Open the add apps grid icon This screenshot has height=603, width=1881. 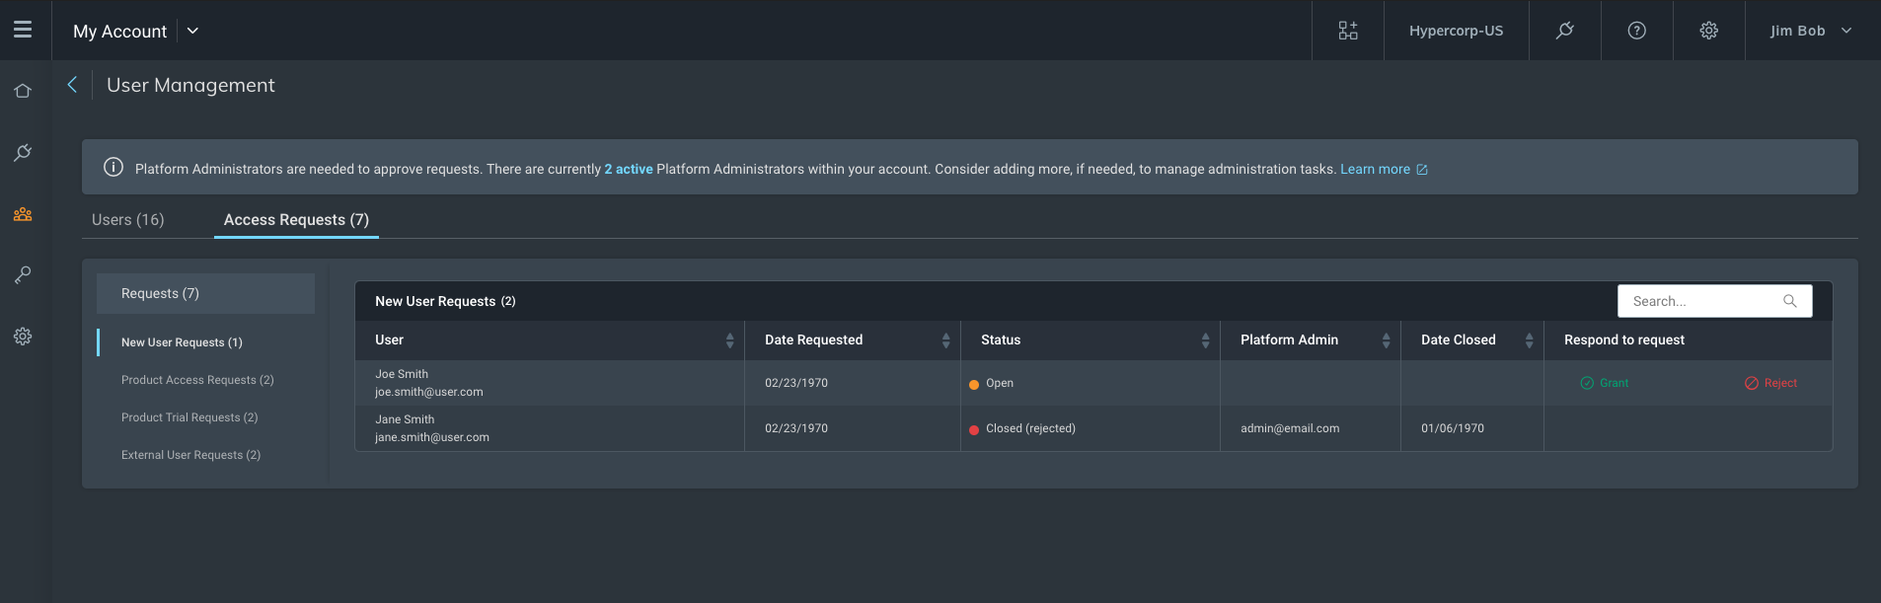tap(1347, 31)
